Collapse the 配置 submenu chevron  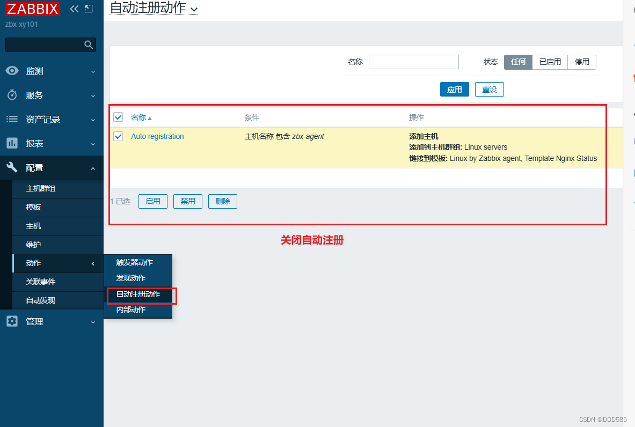[93, 167]
